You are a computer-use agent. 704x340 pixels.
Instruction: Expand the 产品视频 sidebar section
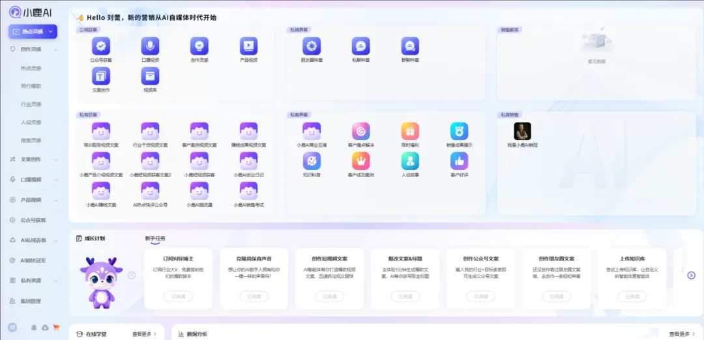[x=55, y=199]
